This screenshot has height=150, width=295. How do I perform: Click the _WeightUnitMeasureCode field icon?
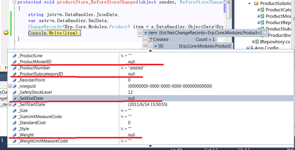click(15, 141)
